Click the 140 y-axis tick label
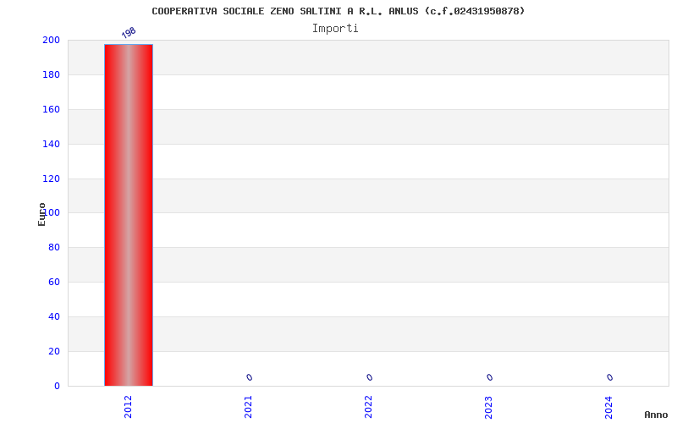Viewport: 677px width, 423px height. tap(51, 144)
